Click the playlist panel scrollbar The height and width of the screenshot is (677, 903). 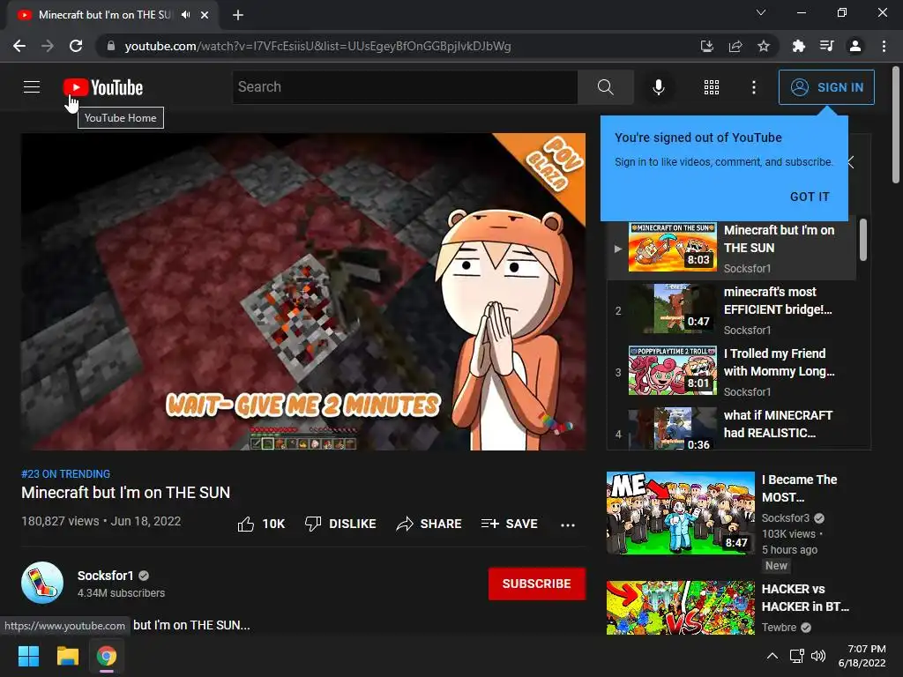point(862,240)
